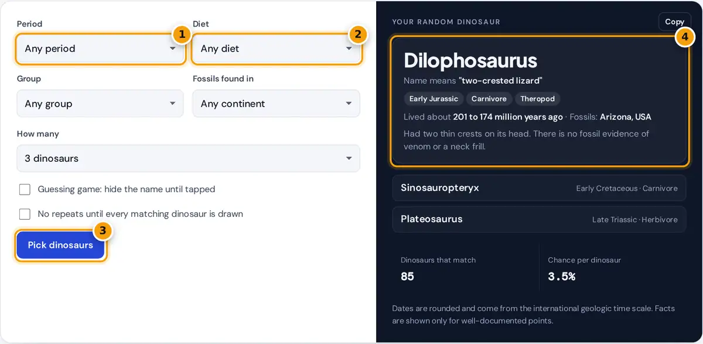Viewport: 703px width, 344px height.
Task: Select the Sinosauropteryx result row
Action: point(539,188)
